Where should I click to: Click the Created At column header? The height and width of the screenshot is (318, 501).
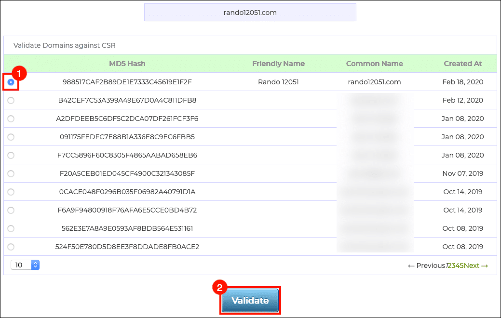tap(462, 64)
